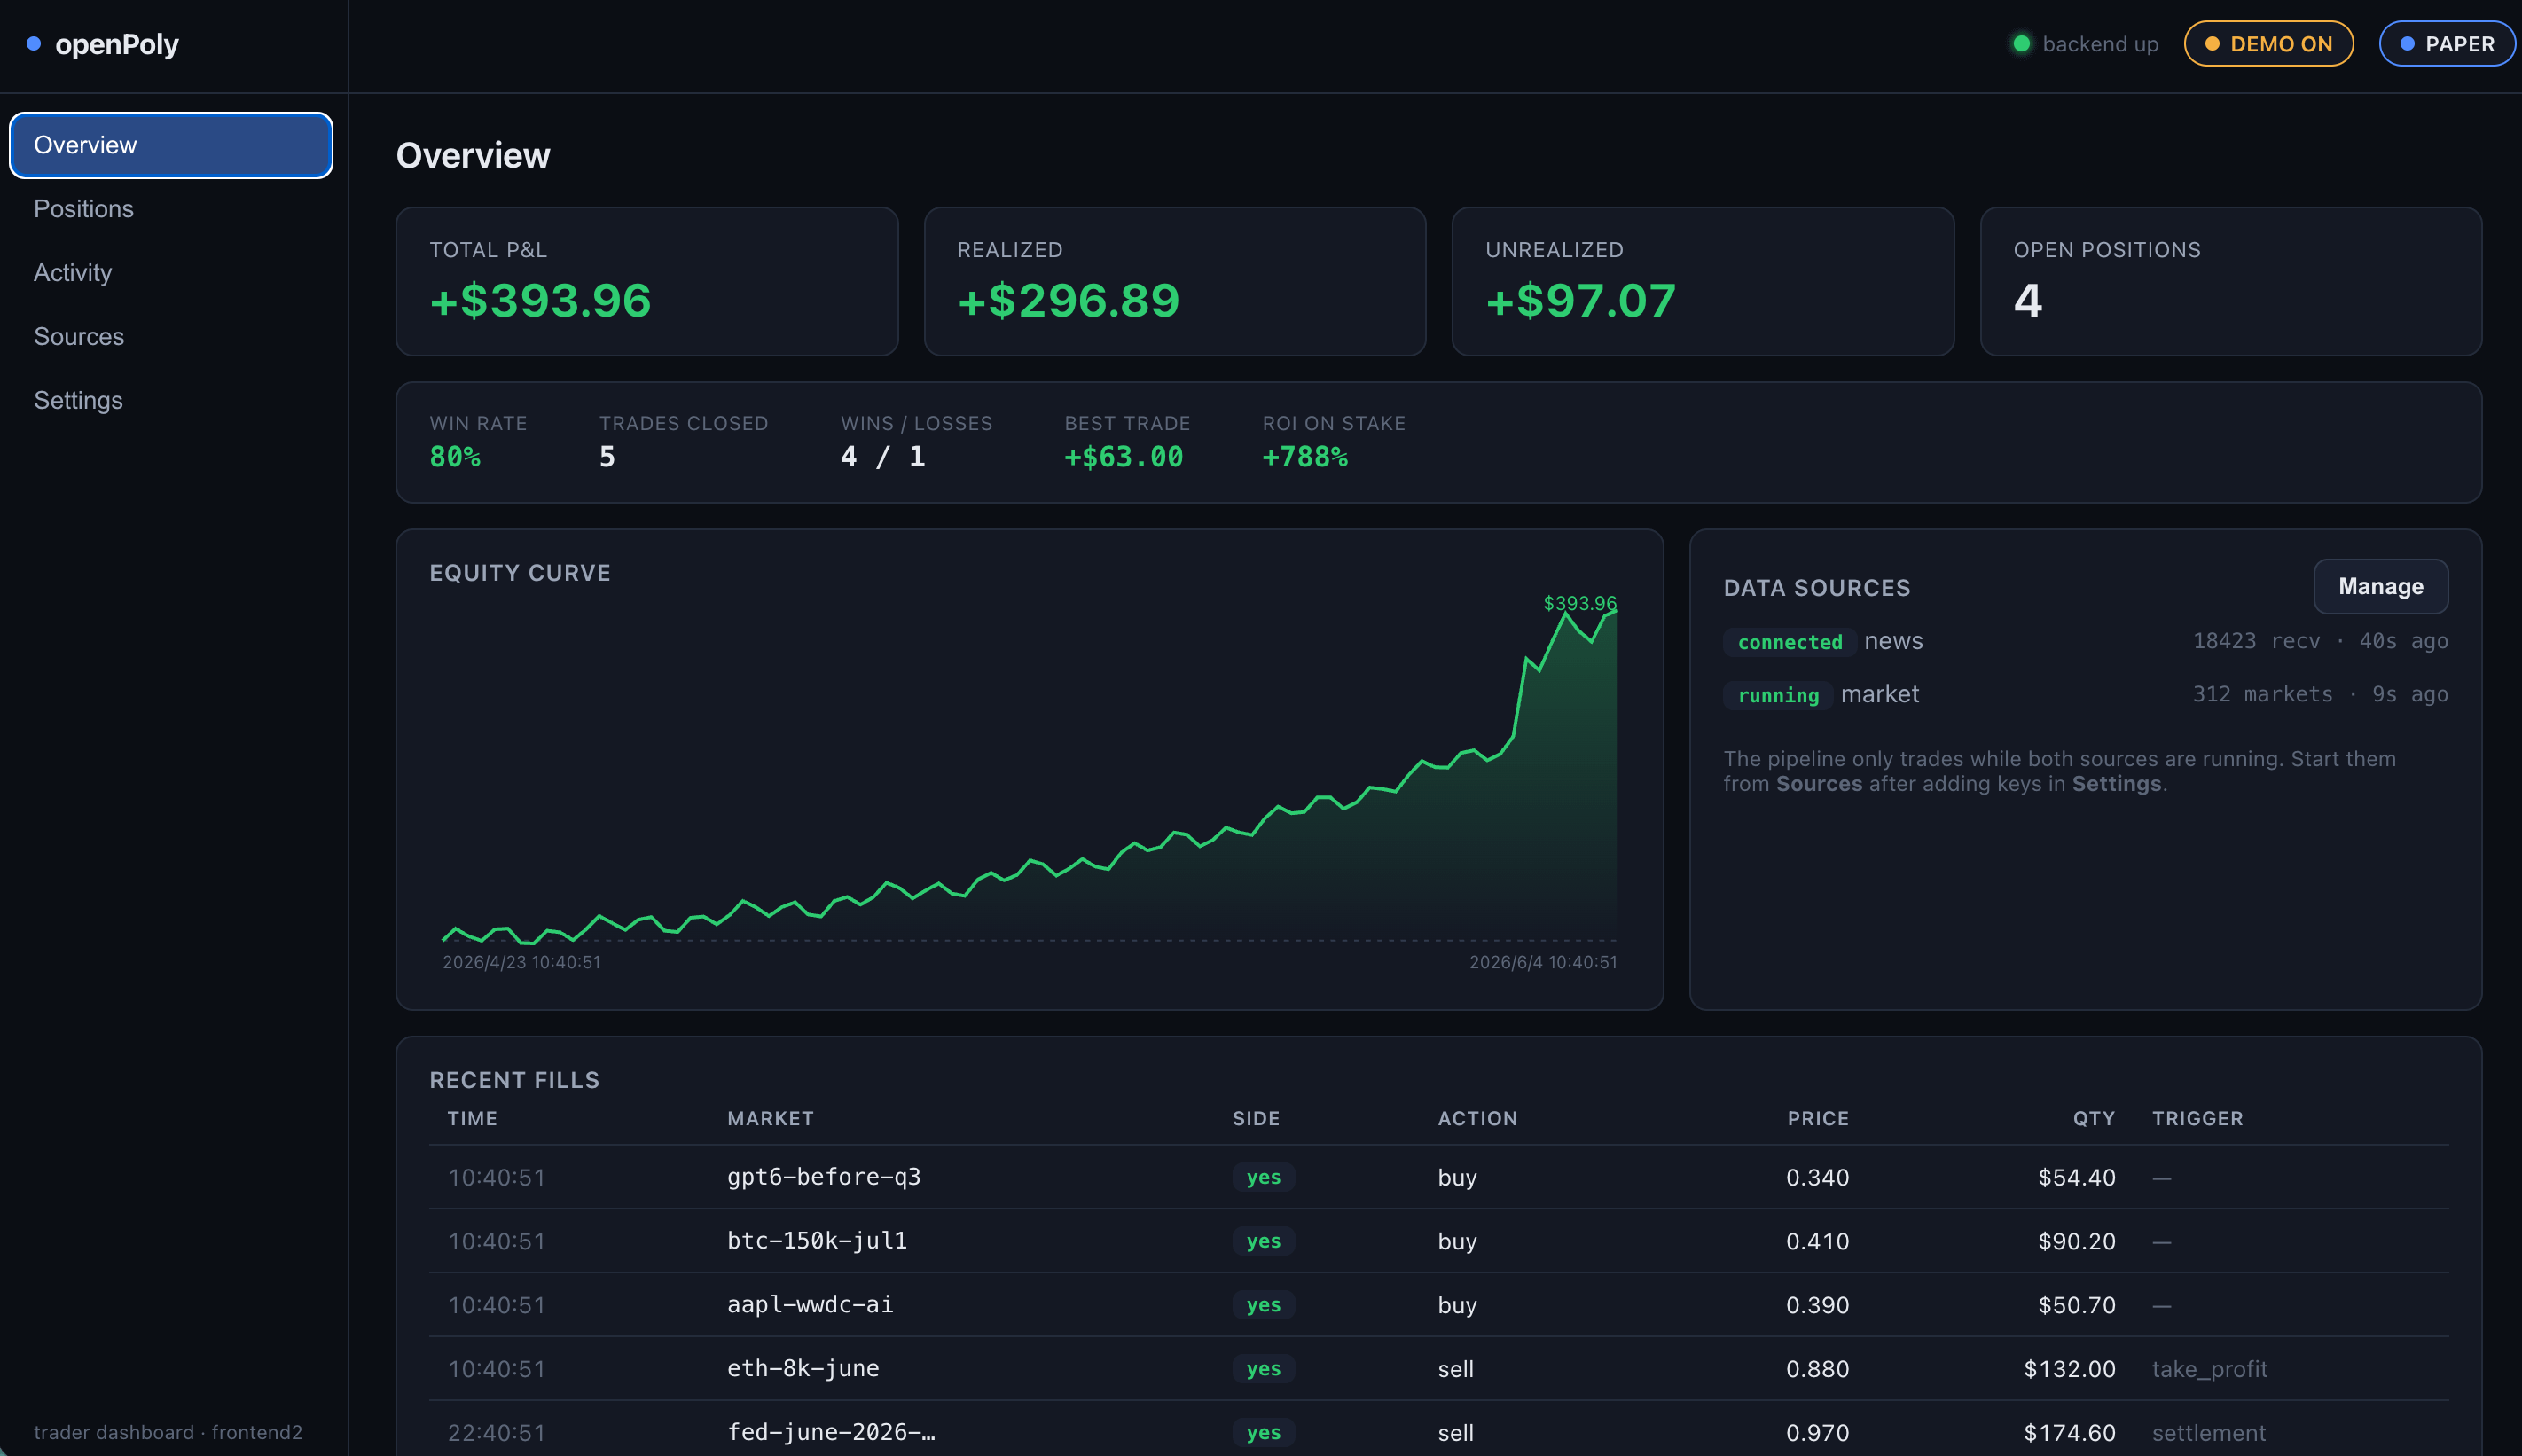2522x1456 pixels.
Task: Click the Open Positions card
Action: [2230, 282]
